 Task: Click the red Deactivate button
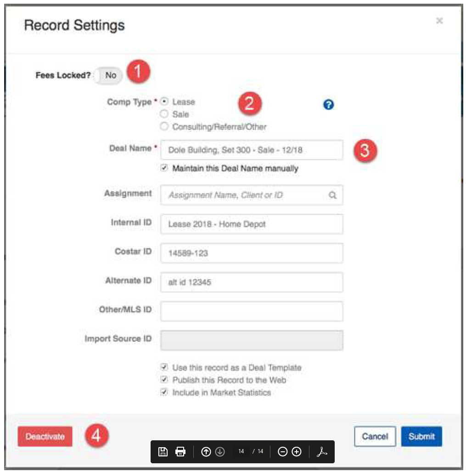tap(45, 437)
